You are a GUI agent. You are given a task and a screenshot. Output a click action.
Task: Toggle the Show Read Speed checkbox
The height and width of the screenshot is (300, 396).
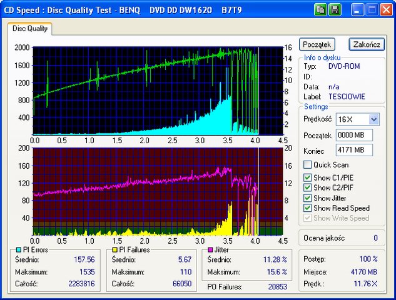coord(307,208)
